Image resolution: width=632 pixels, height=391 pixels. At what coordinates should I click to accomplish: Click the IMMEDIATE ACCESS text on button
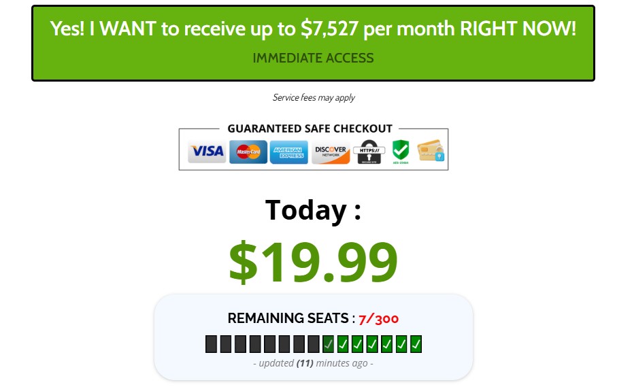click(313, 58)
